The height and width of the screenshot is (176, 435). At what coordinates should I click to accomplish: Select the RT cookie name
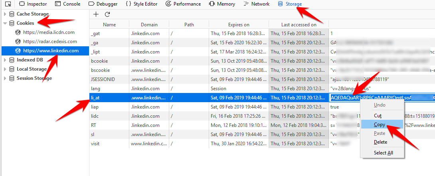(x=93, y=125)
